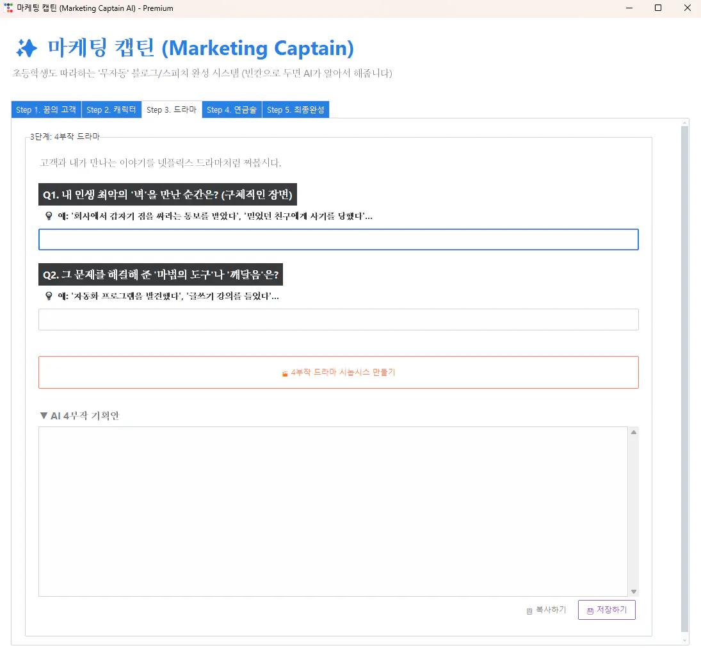
Task: Select the Step 3. 드라마 tab
Action: 171,109
